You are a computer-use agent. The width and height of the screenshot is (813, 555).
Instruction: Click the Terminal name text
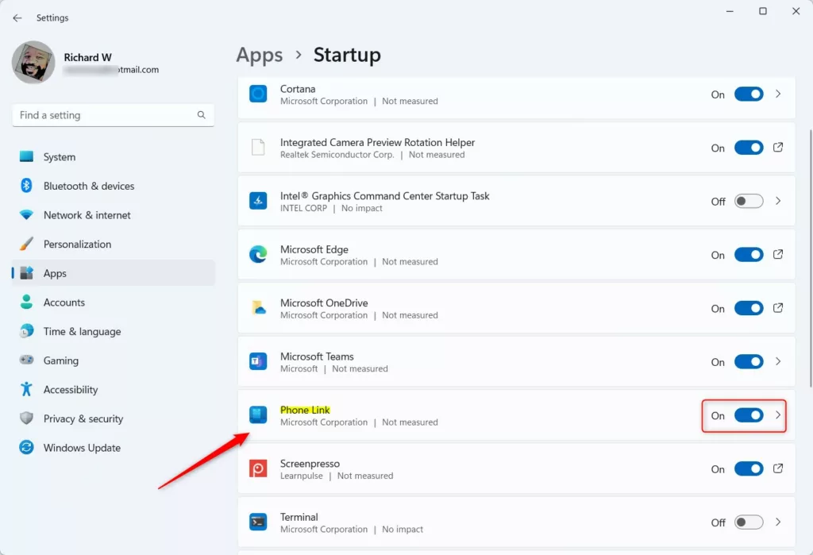tap(299, 517)
